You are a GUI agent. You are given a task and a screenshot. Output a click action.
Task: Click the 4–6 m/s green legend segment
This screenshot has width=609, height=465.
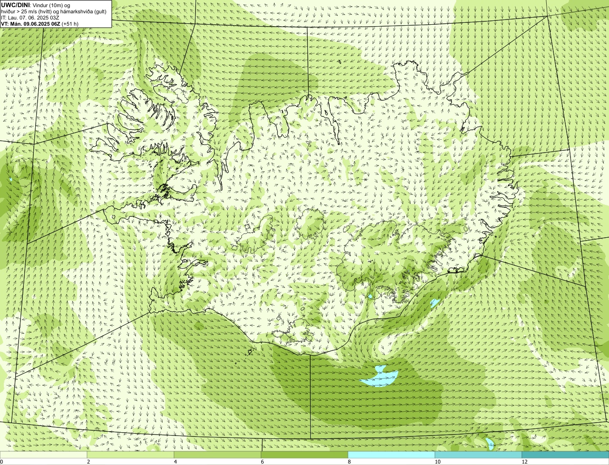217,455
